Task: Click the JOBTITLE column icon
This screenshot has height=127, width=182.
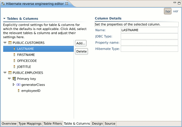Action: tap(14, 67)
